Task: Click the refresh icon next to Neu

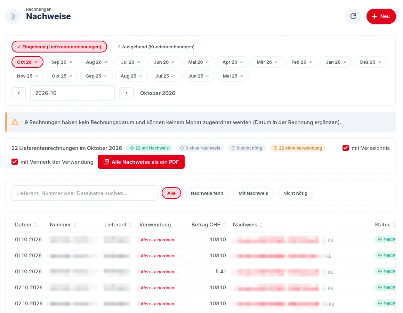Action: coord(353,16)
